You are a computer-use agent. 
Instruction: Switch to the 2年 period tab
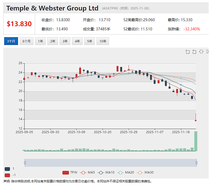coord(53,41)
